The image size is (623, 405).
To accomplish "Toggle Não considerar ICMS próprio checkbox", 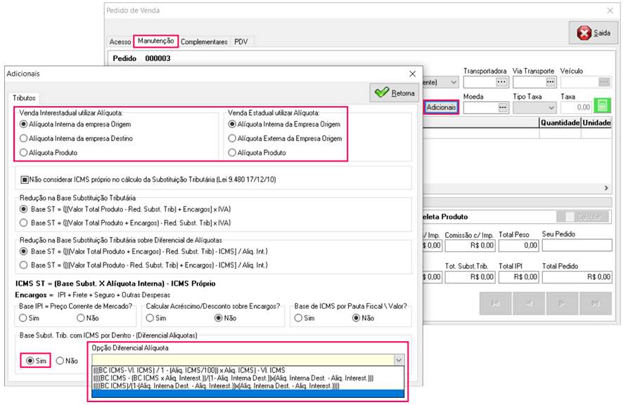I will [x=25, y=180].
